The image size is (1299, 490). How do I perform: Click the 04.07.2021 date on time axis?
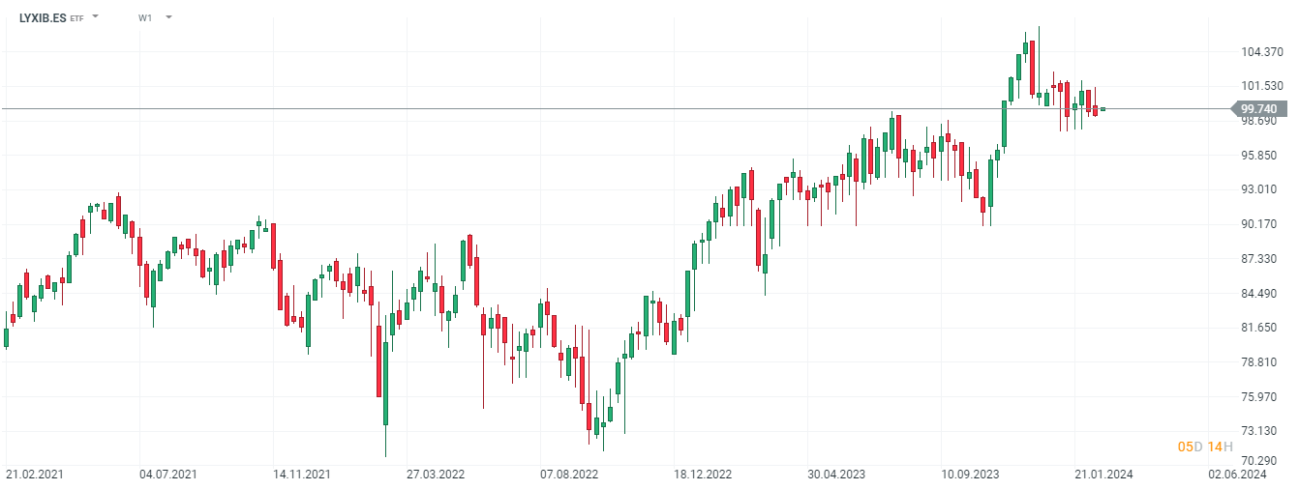click(x=168, y=475)
